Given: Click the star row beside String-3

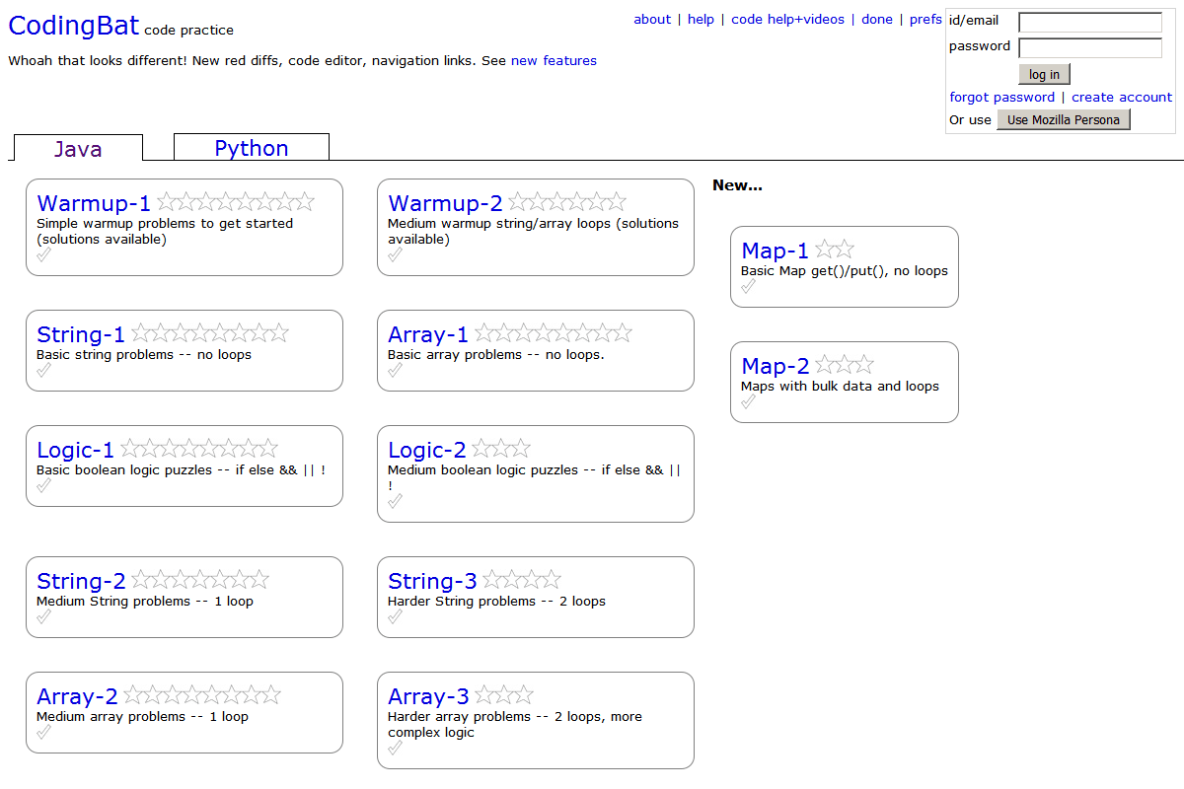Looking at the screenshot, I should (521, 580).
